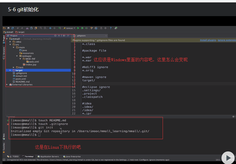Collapse the webapp folder
This screenshot has height=164, width=236.
point(17,56)
